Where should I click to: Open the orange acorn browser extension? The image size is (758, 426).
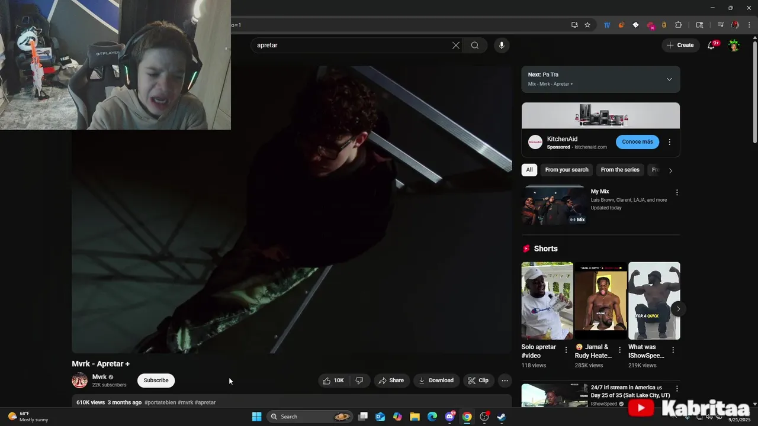click(621, 25)
